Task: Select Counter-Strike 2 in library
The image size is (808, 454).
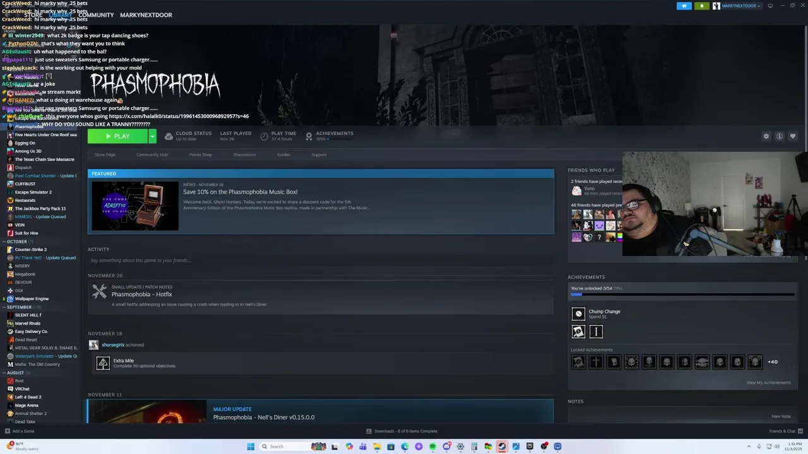Action: click(x=30, y=250)
